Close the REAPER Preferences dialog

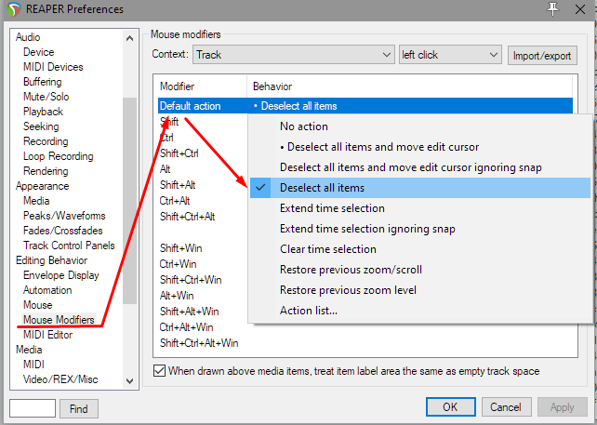point(580,9)
